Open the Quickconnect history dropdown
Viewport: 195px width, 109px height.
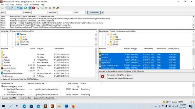[102, 13]
